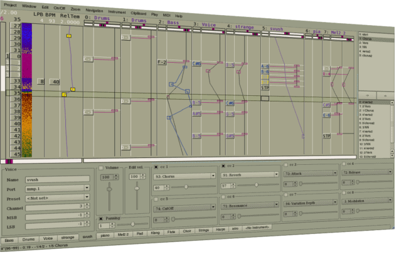Enable the cc 4 checkbox
This screenshot has width=399, height=257.
click(344, 164)
